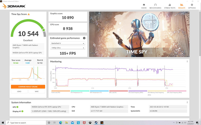
Task: Click the 3DMark taskbar icon
Action: pos(102,123)
